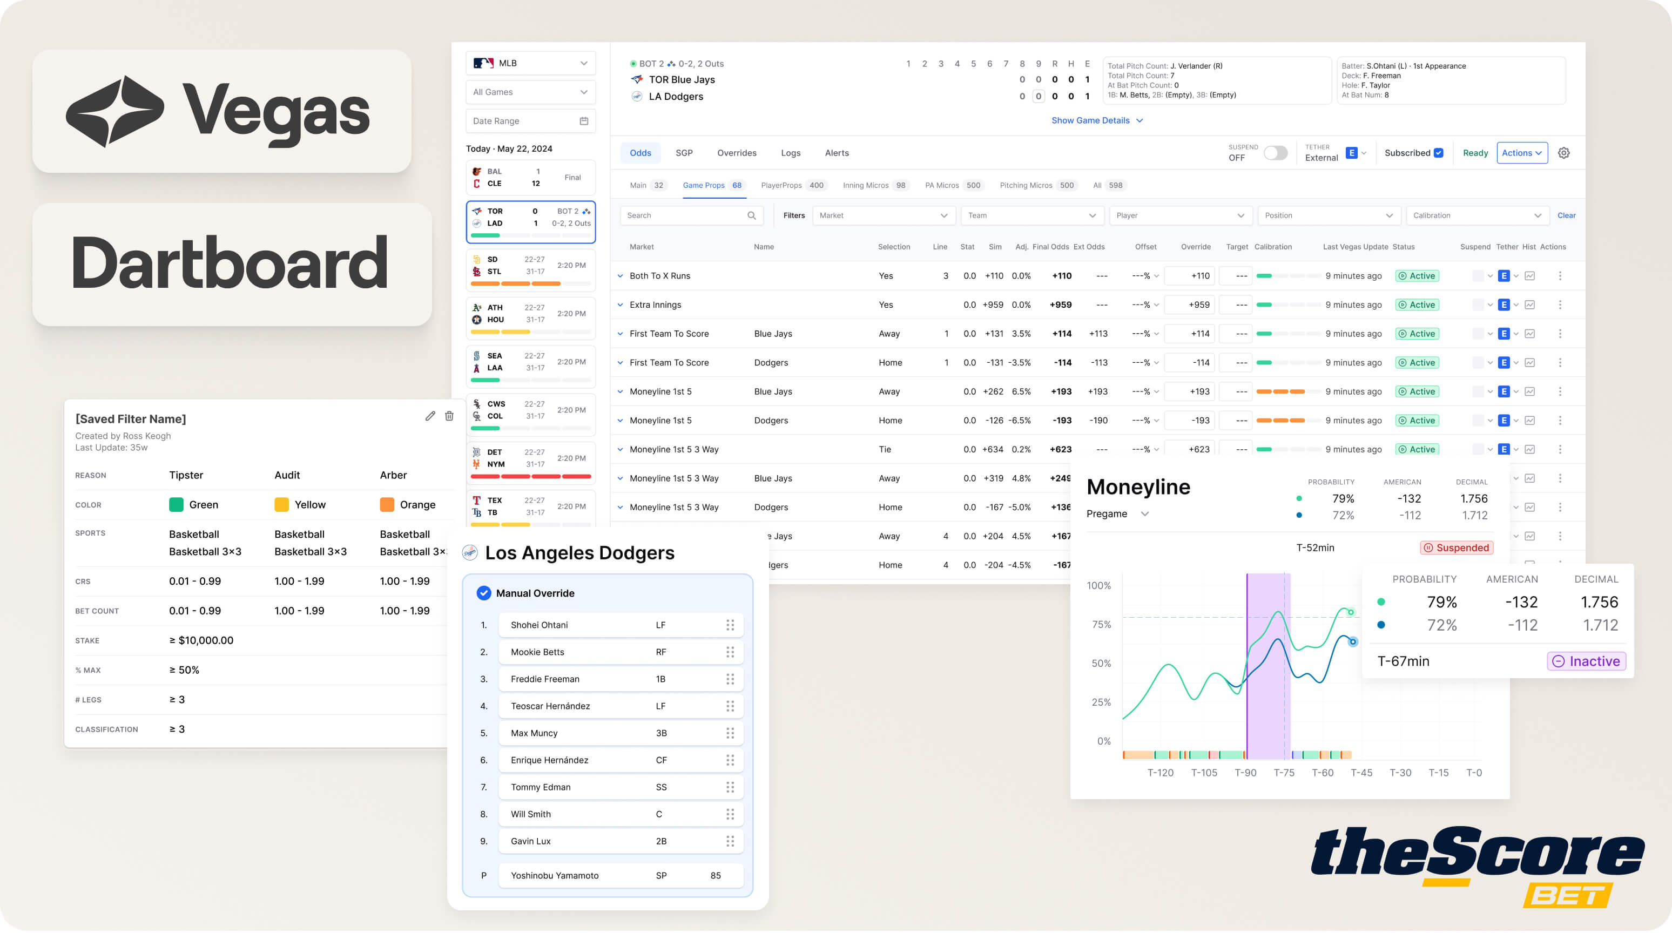
Task: Delete saved filter with trash icon
Action: [x=449, y=416]
